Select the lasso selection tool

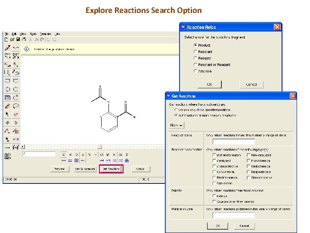[x=16, y=106]
